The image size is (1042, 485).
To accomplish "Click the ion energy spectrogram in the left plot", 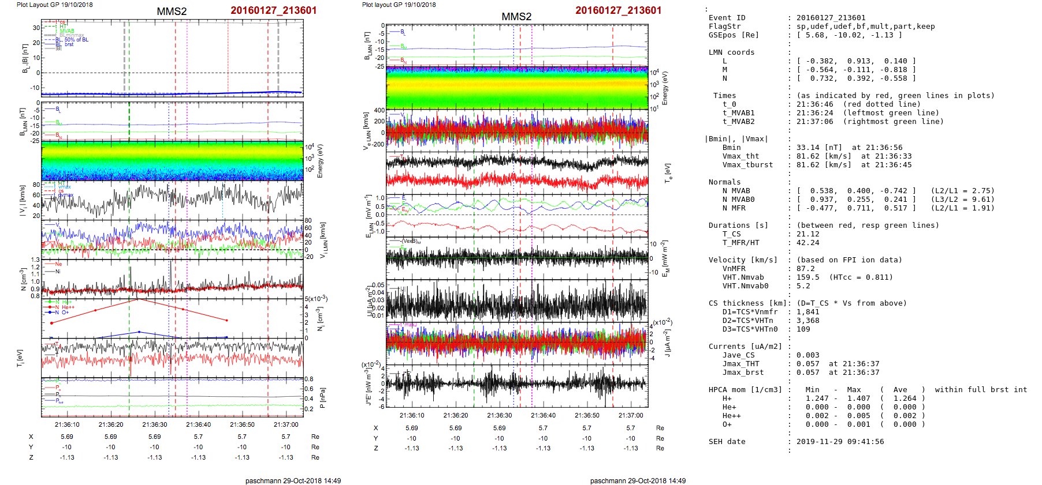I will point(172,161).
